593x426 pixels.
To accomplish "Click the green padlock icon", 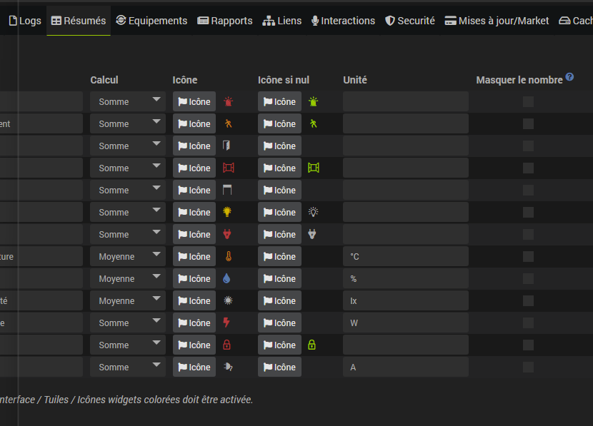I will (312, 345).
